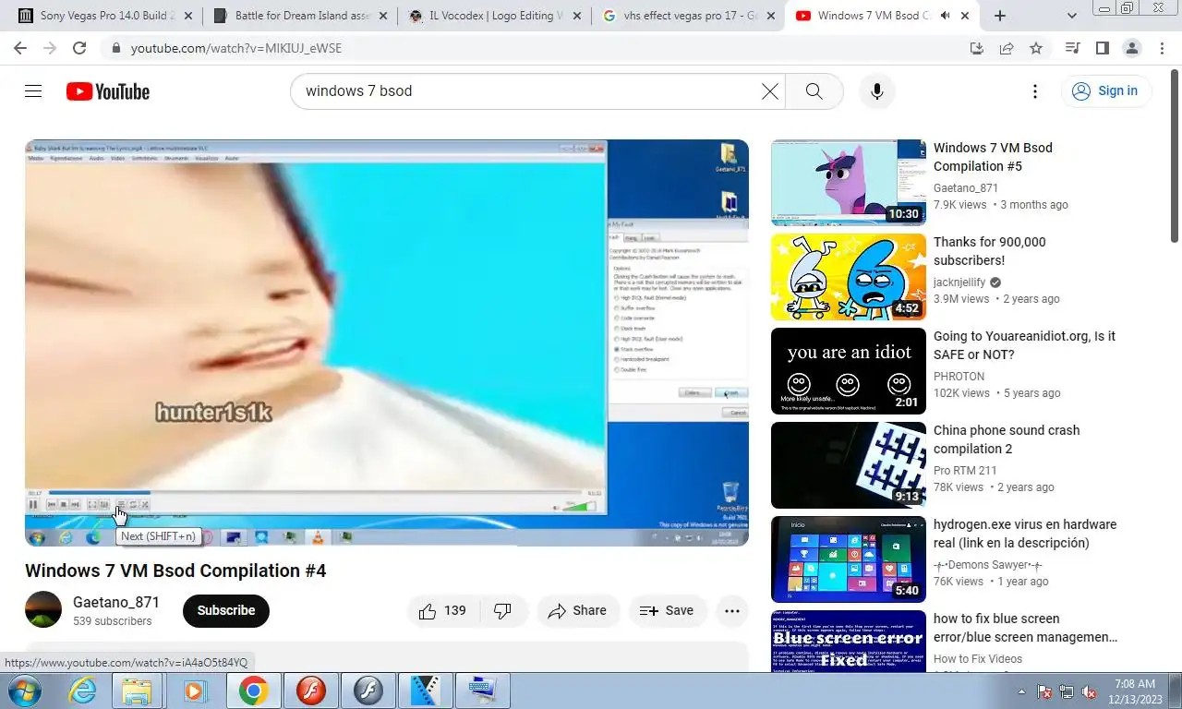The height and width of the screenshot is (709, 1182).
Task: Reload the page
Action: (79, 48)
